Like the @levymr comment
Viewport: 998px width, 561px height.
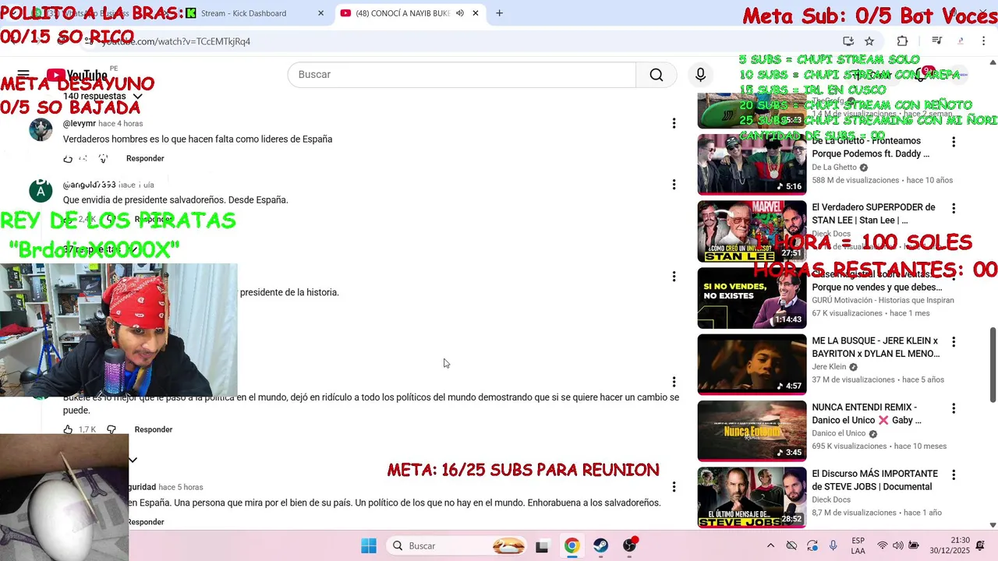pos(68,159)
